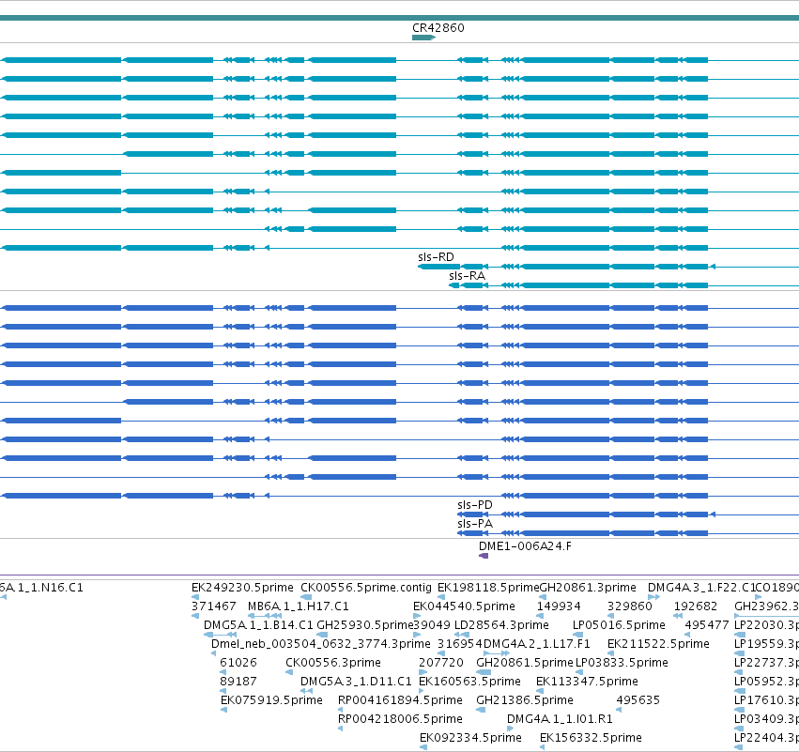Open EK044540.5prime EST label
Image resolution: width=799 pixels, height=752 pixels.
[x=464, y=606]
